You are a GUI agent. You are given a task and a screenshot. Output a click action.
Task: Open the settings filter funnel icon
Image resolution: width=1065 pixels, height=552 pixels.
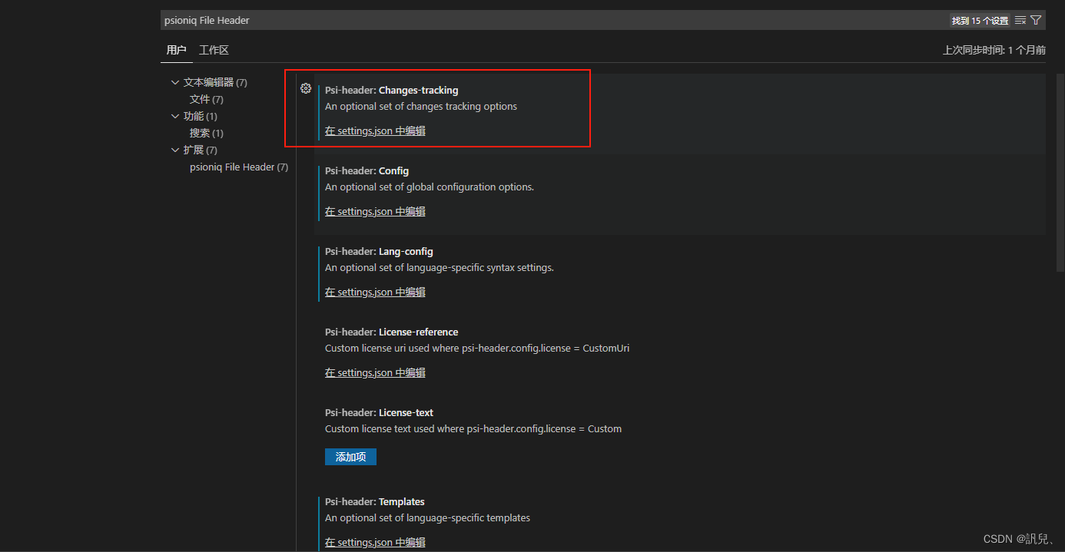click(x=1036, y=21)
